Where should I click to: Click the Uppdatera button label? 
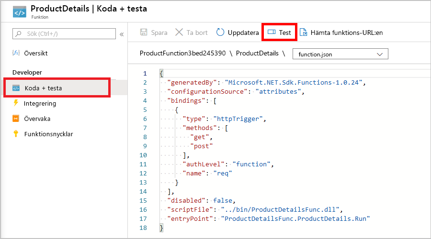[243, 33]
